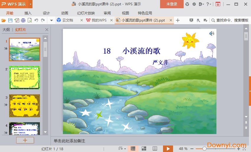Click the 查找命令、搜索模板 search field

point(230,20)
